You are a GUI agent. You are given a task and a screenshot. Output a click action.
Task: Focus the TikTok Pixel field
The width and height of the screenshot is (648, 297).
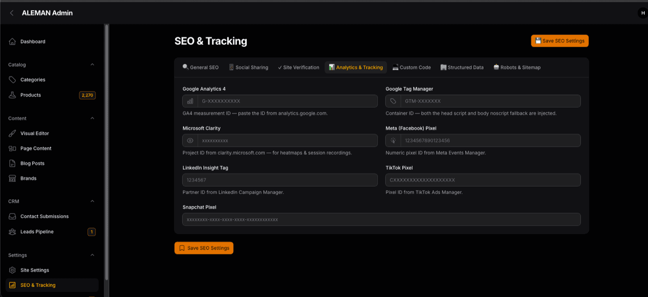pyautogui.click(x=483, y=180)
